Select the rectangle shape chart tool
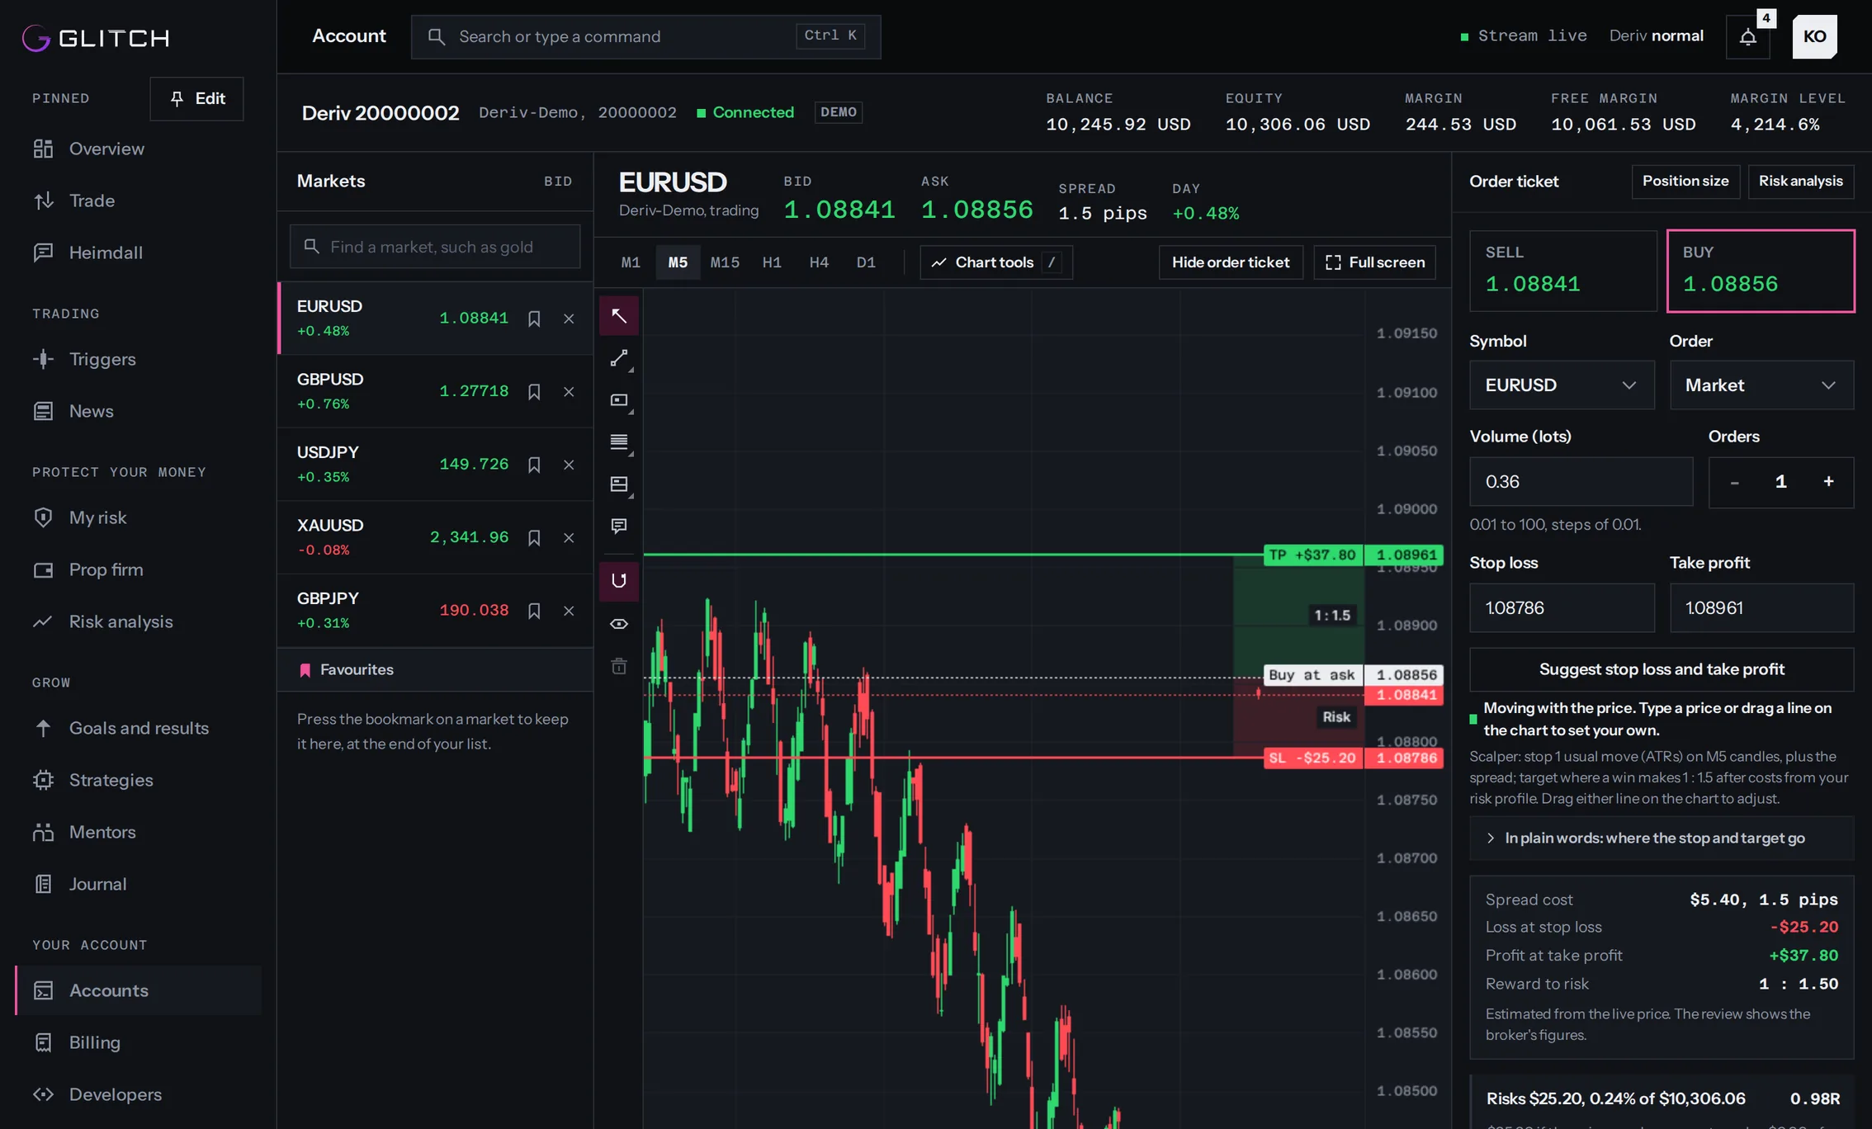 tap(618, 400)
